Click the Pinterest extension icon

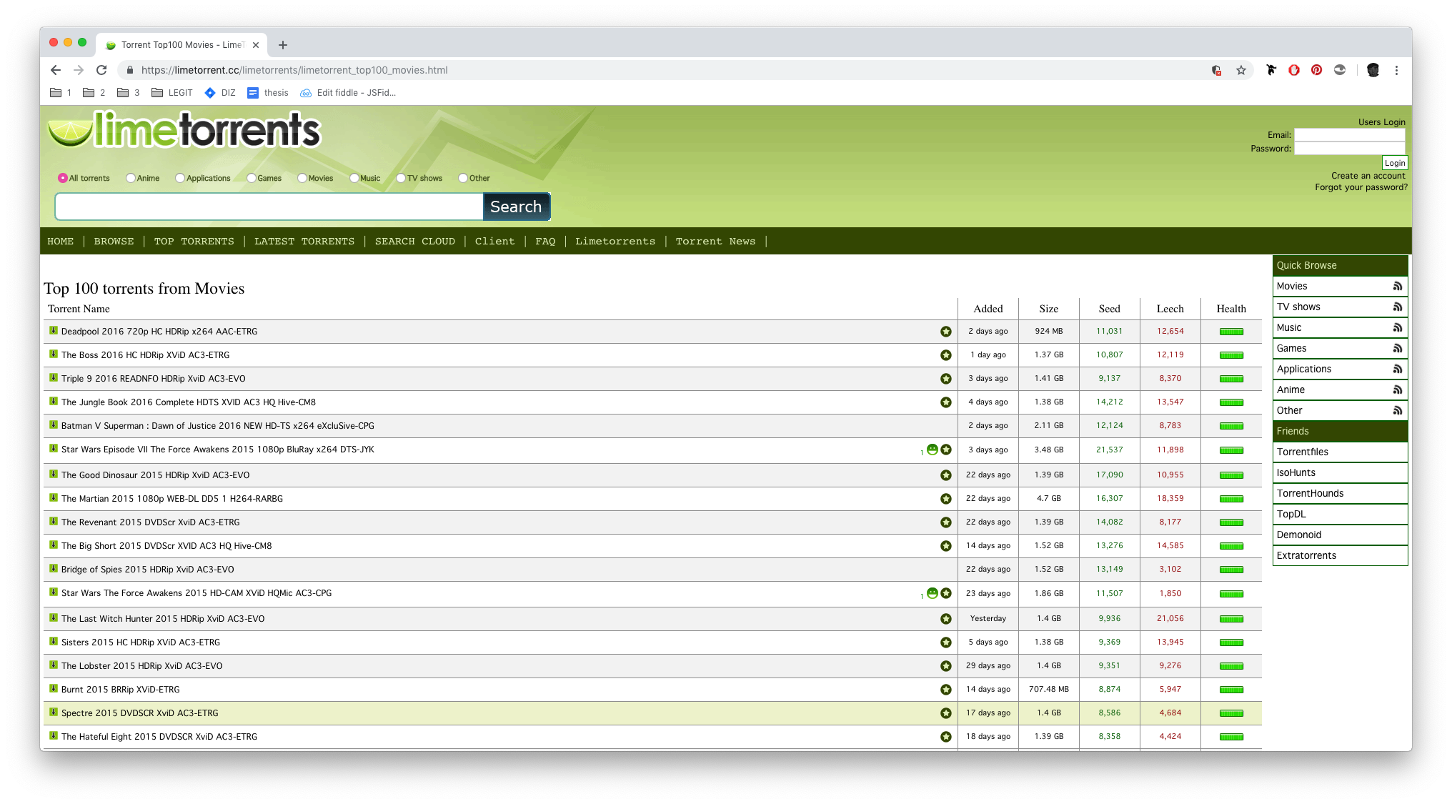[x=1316, y=70]
